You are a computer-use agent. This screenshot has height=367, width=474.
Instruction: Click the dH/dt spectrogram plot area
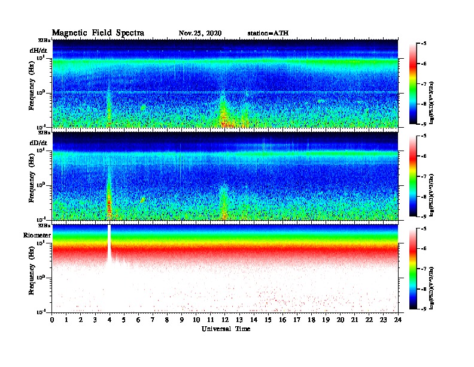(225, 83)
